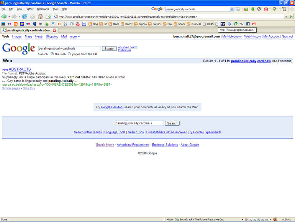Click the Reload page icon
This screenshot has width=295, height=222.
[x=25, y=17]
